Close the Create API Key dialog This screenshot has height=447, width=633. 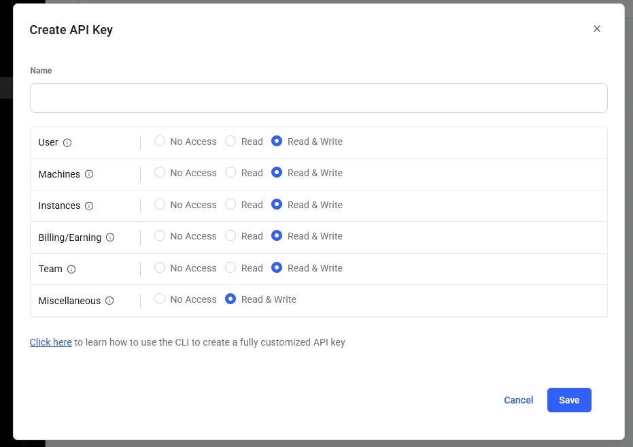597,29
